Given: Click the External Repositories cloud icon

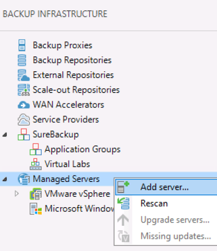Looking at the screenshot, I should pos(24,75).
